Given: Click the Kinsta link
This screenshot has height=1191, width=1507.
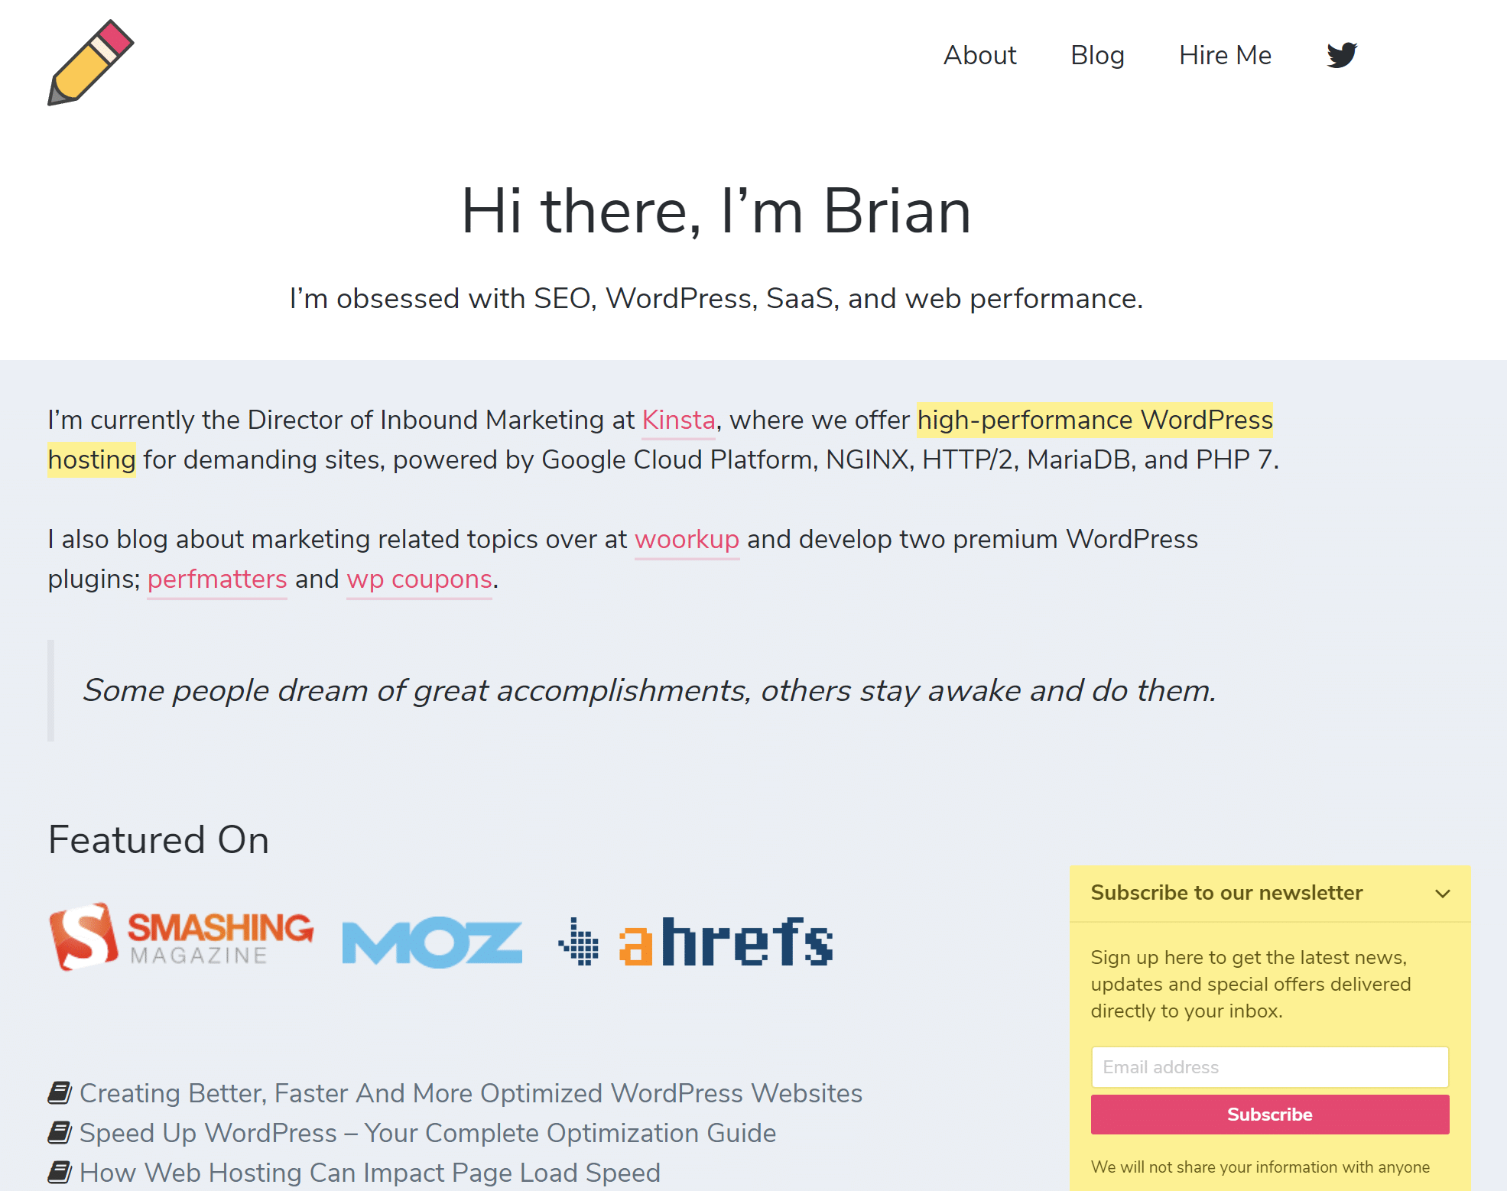Looking at the screenshot, I should (x=677, y=420).
